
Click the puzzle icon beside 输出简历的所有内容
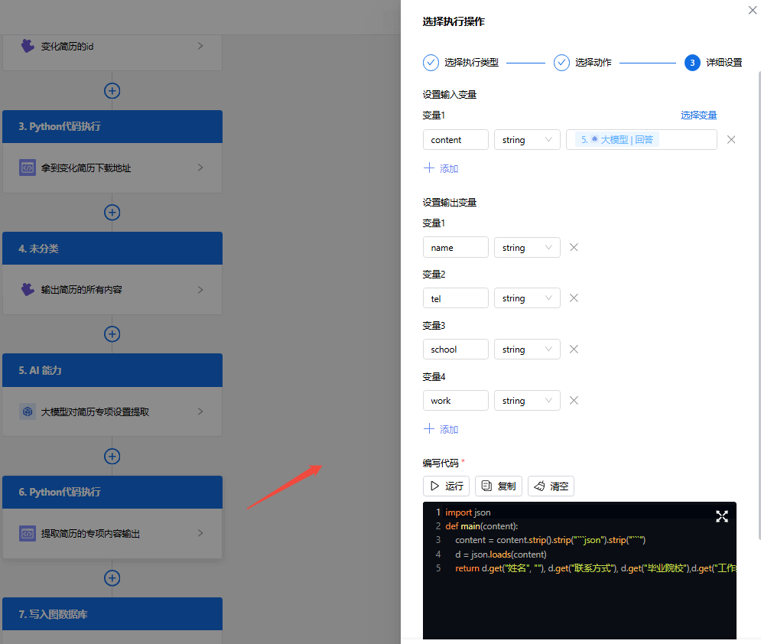point(28,289)
